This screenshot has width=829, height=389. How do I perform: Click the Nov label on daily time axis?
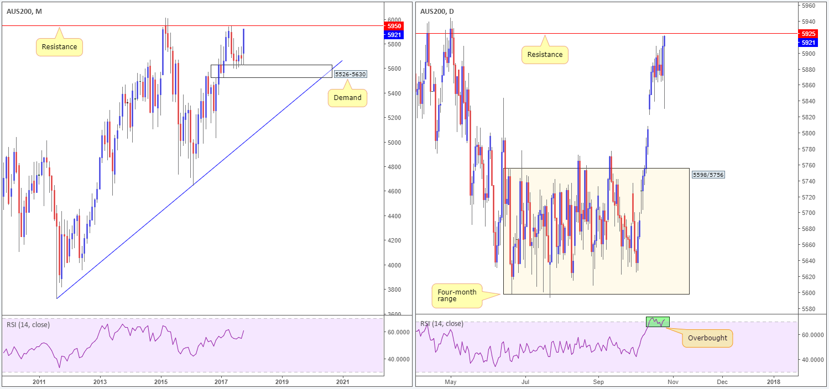672,381
